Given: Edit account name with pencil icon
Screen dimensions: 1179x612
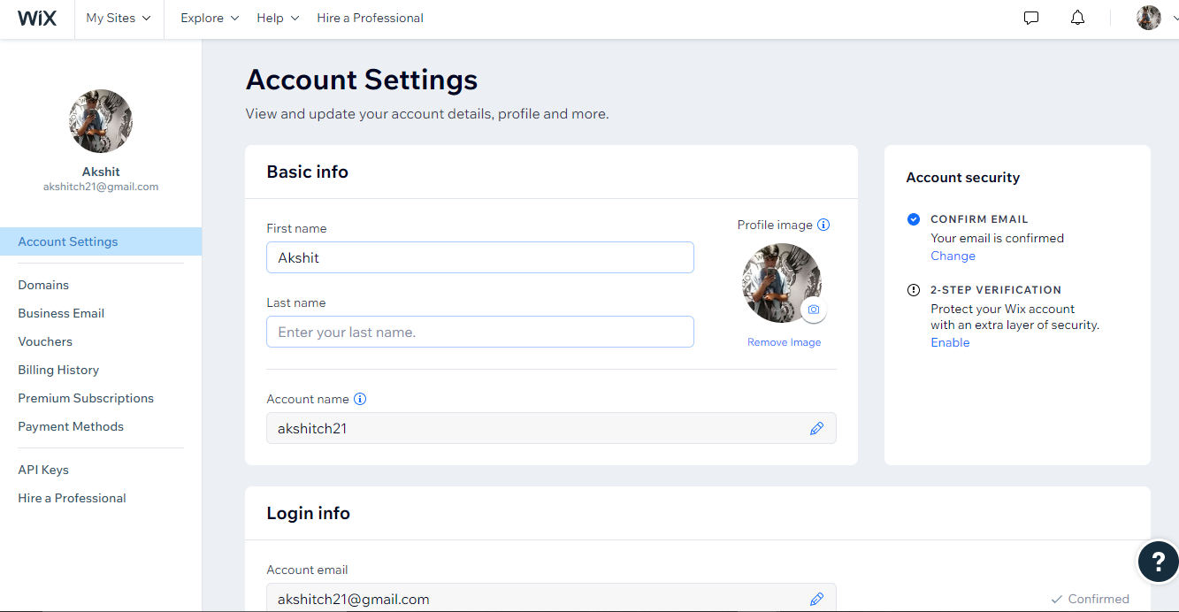Looking at the screenshot, I should [x=816, y=428].
